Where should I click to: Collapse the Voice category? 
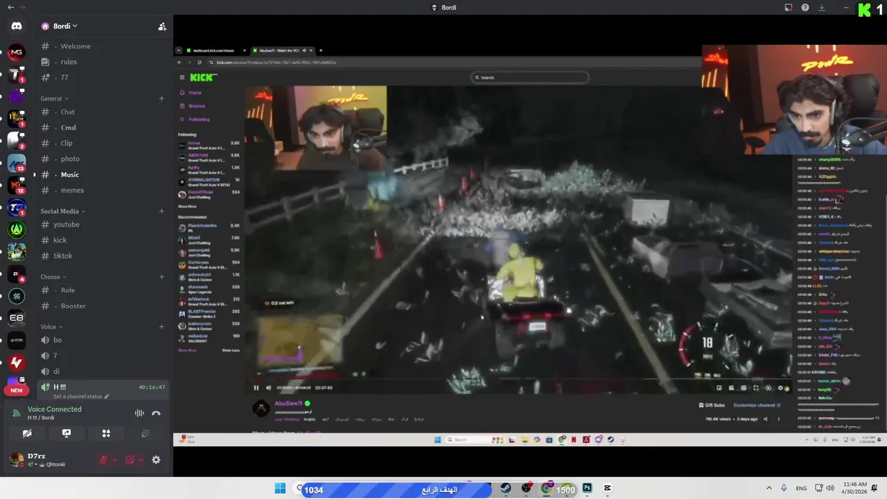[51, 326]
